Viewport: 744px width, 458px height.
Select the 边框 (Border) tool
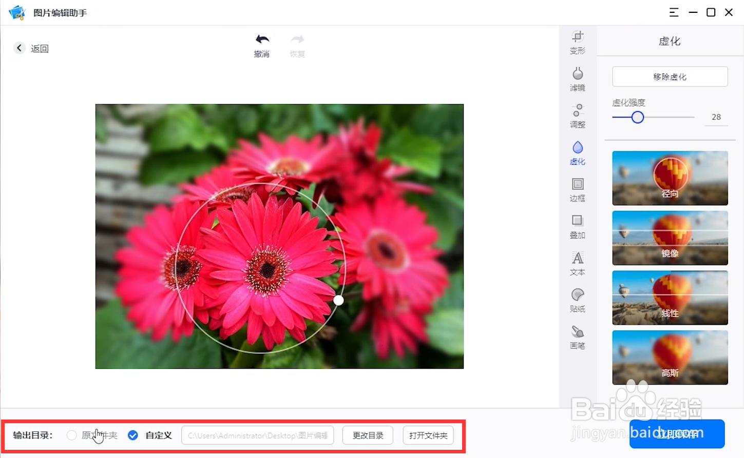coord(577,190)
